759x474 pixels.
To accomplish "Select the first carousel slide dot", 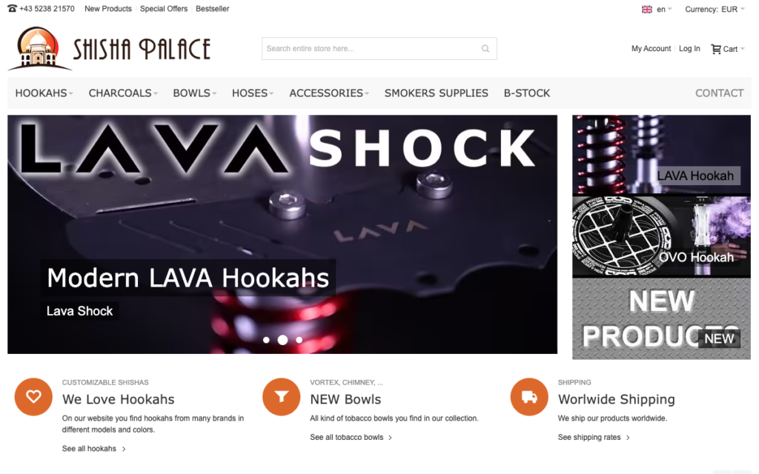I will click(x=266, y=340).
